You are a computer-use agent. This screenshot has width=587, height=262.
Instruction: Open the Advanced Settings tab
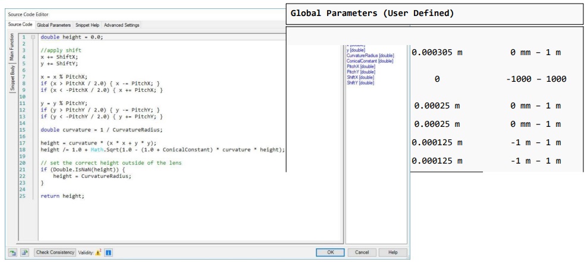(x=122, y=25)
